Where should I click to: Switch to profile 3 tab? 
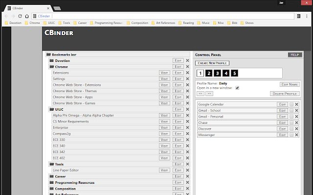point(217,73)
